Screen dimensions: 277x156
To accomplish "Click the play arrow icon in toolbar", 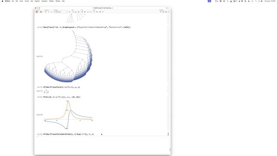I will pyautogui.click(x=85, y=12).
